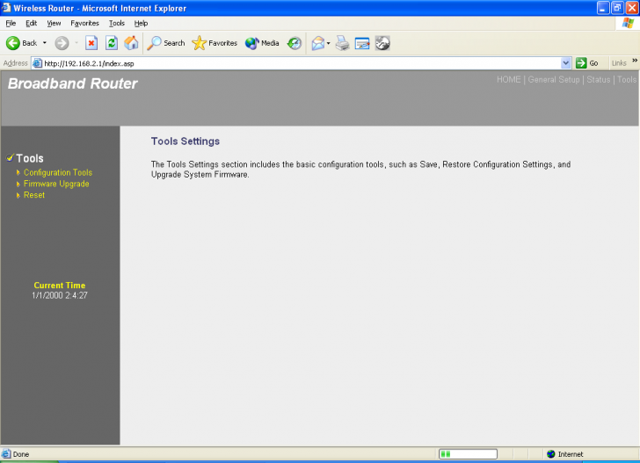Click the Go button beside address bar

(x=586, y=63)
